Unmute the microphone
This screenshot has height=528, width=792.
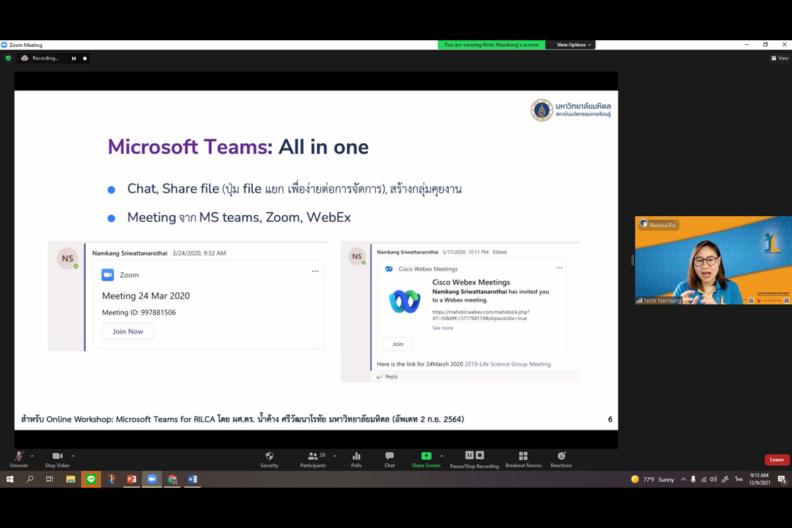[18, 456]
